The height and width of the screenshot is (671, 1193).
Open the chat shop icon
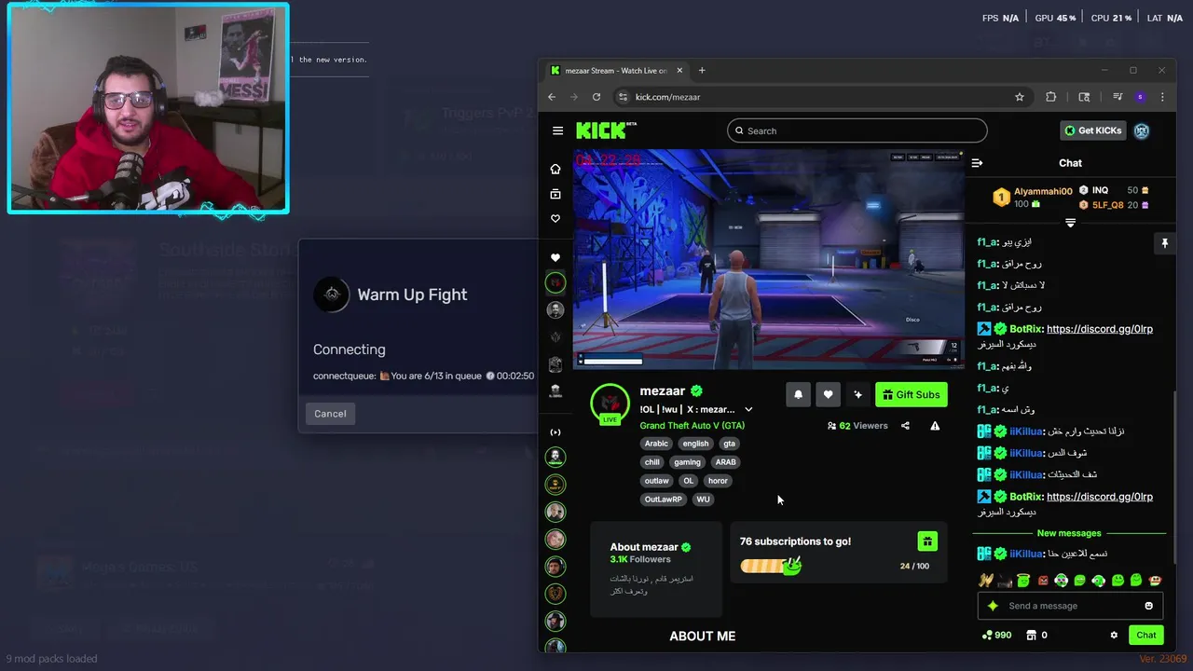pyautogui.click(x=1032, y=636)
